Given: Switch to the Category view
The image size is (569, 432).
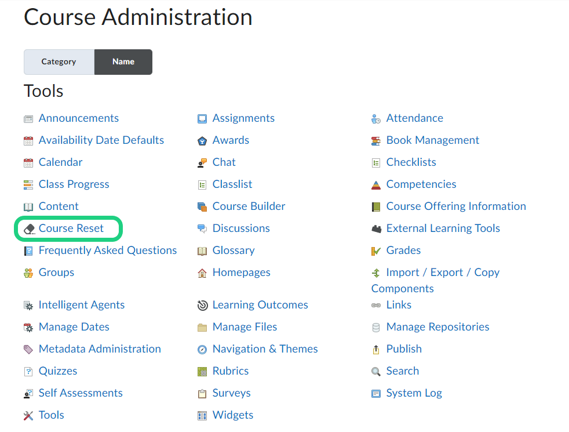Looking at the screenshot, I should tap(59, 62).
